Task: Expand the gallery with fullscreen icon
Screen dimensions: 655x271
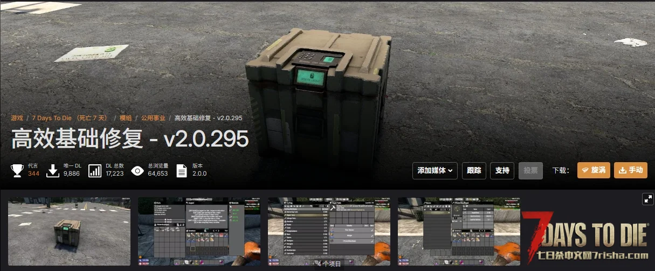Action: 648,199
